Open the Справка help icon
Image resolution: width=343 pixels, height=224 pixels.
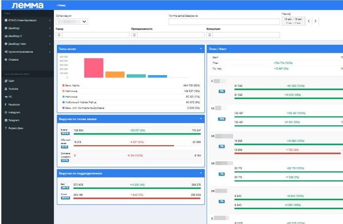[x=6, y=60]
